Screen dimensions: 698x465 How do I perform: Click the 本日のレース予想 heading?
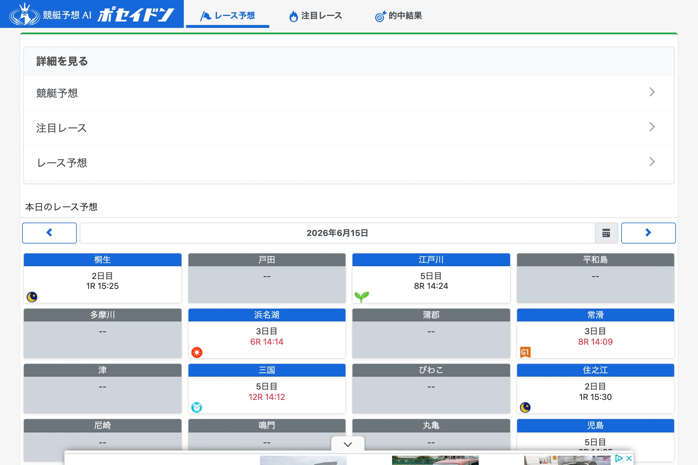[61, 207]
